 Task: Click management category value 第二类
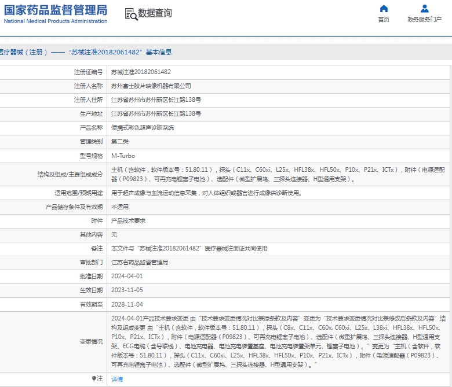tap(120, 142)
